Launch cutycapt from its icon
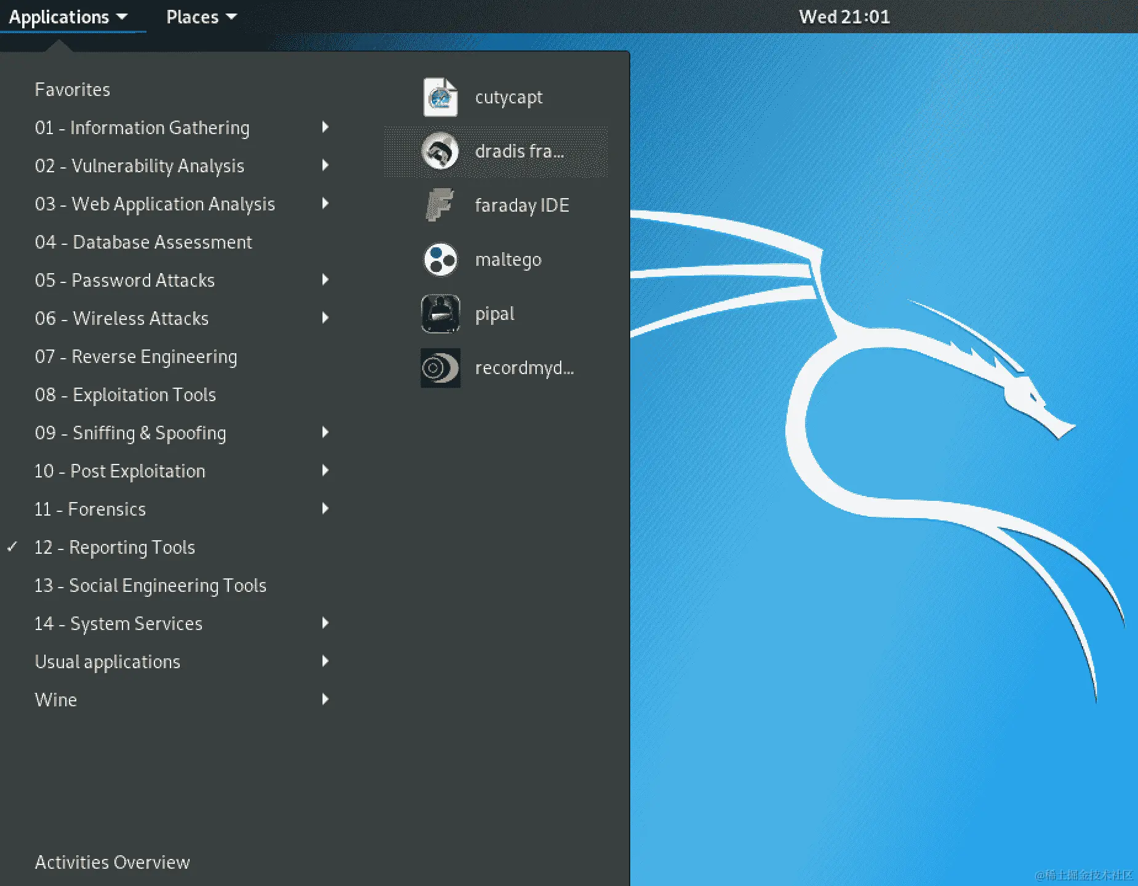Image resolution: width=1138 pixels, height=886 pixels. [440, 97]
